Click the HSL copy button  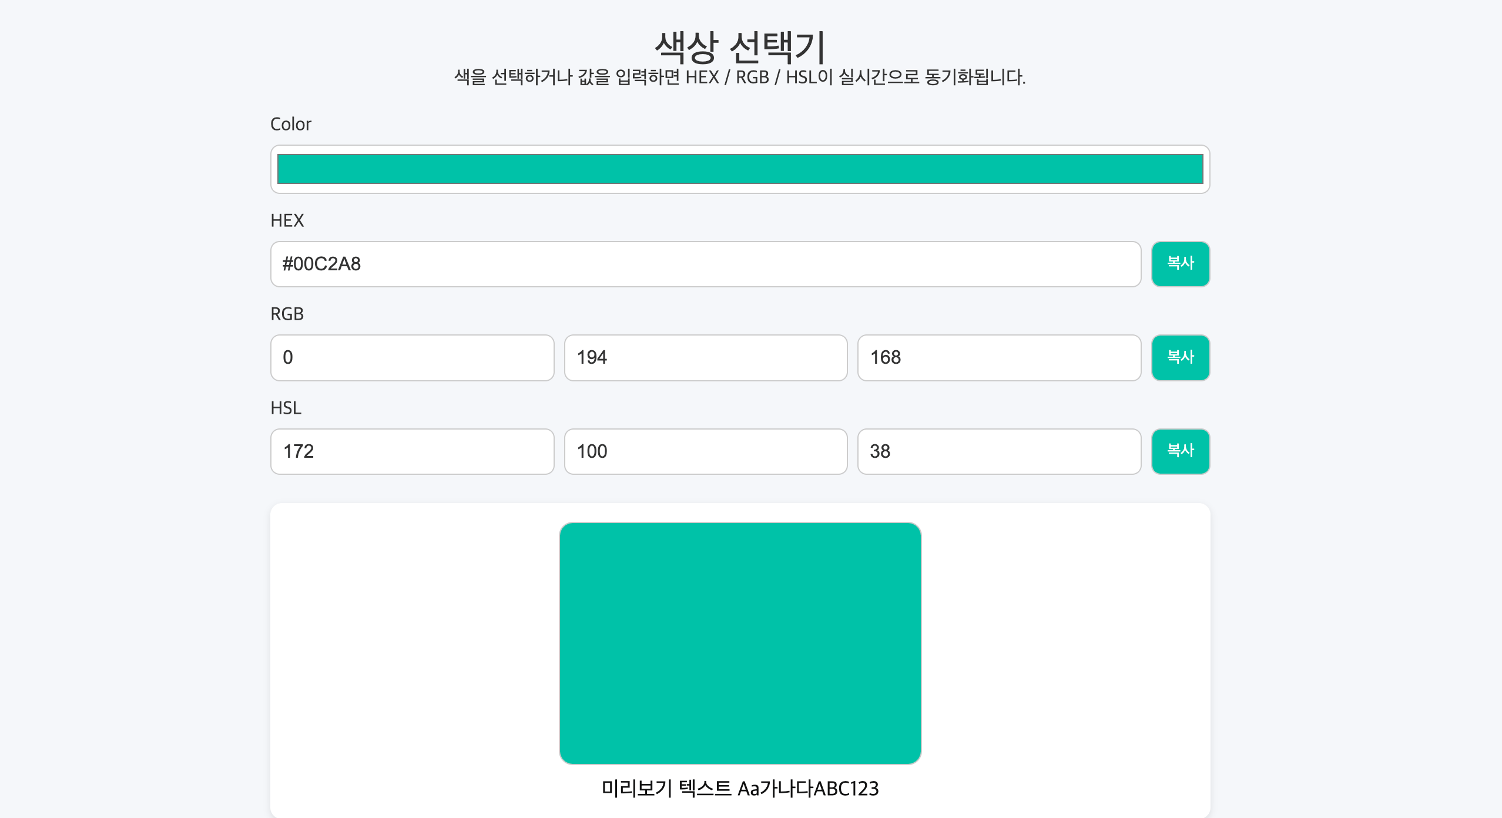(x=1181, y=451)
